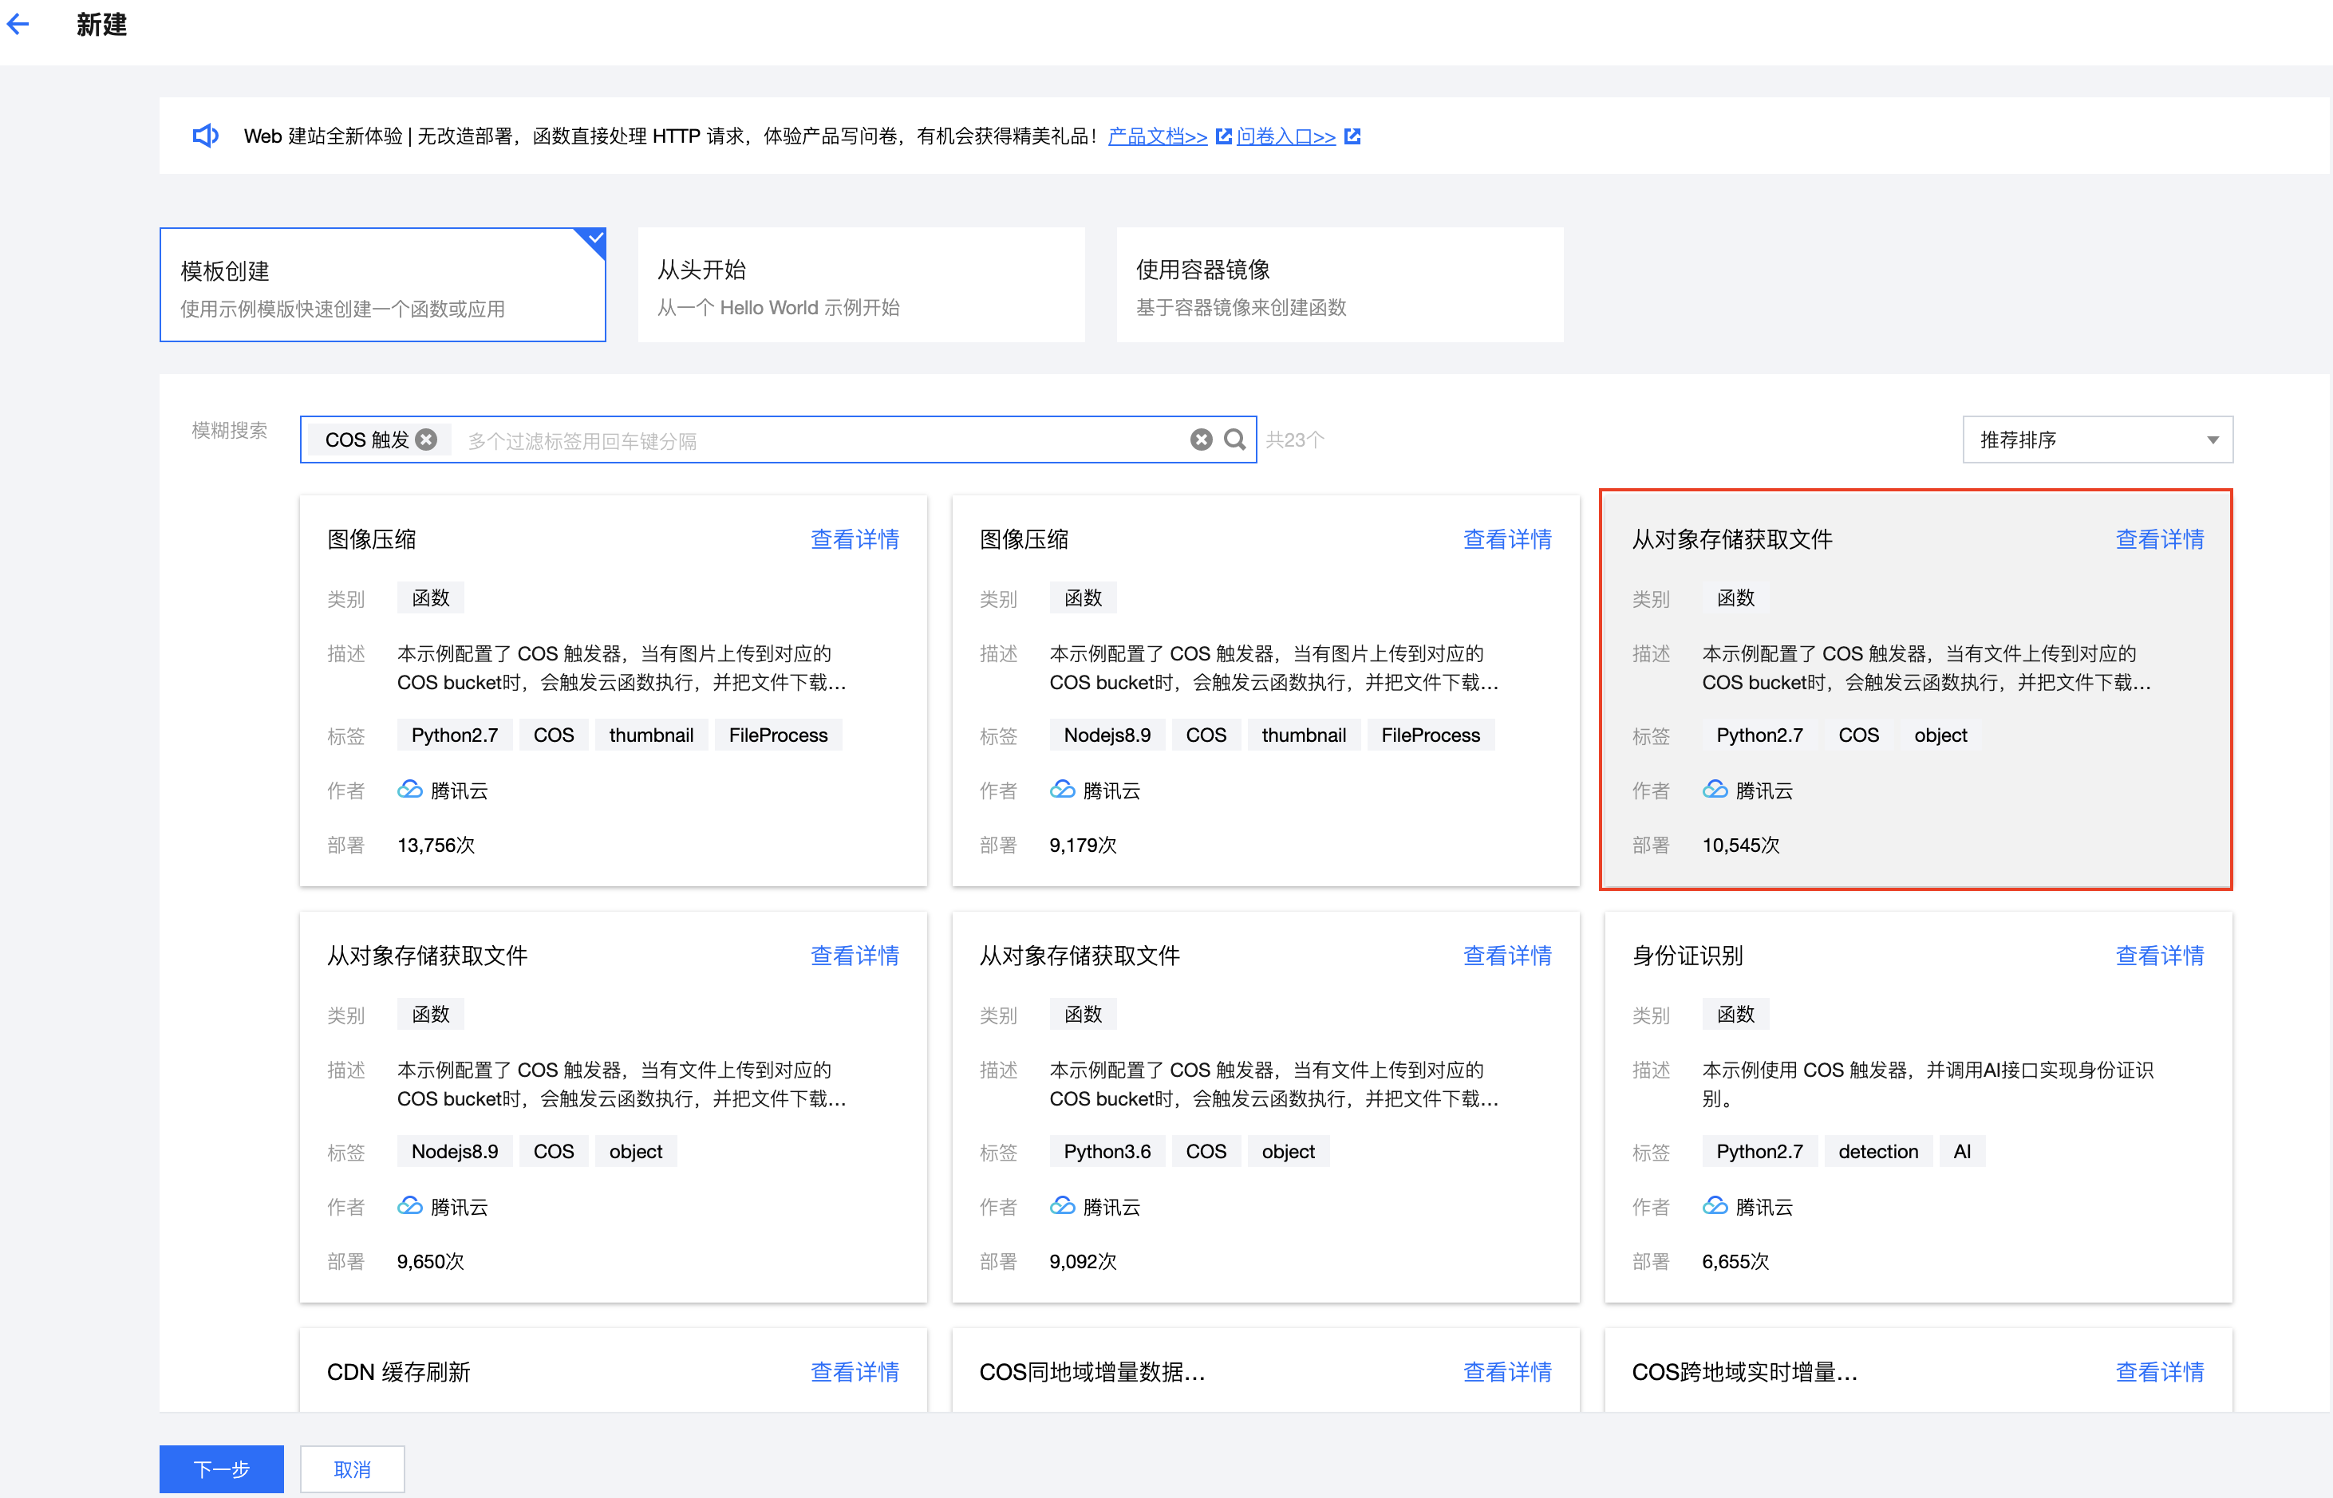View details of CDN 缓存刷新 template
This screenshot has height=1498, width=2333.
pos(855,1371)
